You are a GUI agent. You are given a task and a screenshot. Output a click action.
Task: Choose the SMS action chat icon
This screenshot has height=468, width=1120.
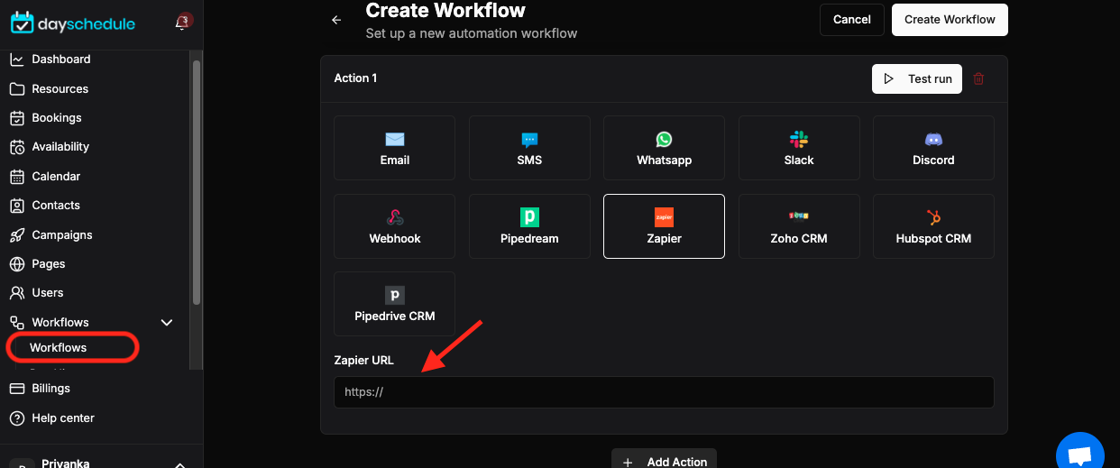[x=529, y=140]
